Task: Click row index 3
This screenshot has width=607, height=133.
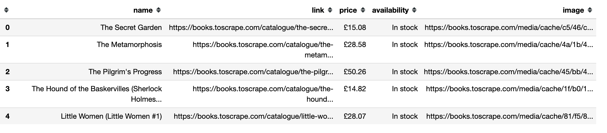Action: point(7,89)
